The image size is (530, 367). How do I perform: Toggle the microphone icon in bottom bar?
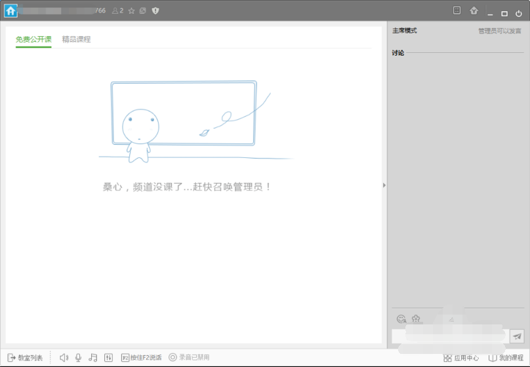coord(78,357)
